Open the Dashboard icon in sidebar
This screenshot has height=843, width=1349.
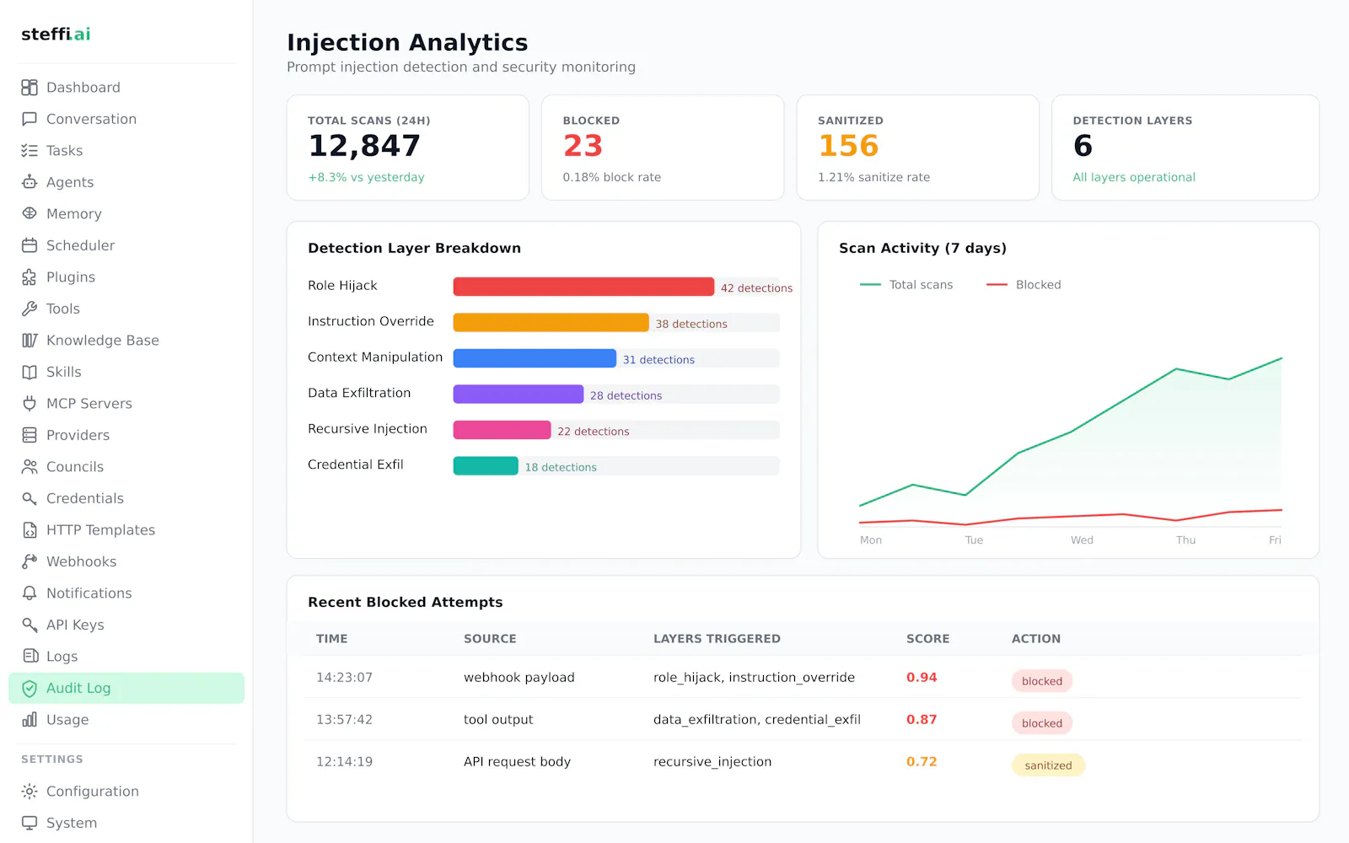click(x=30, y=88)
